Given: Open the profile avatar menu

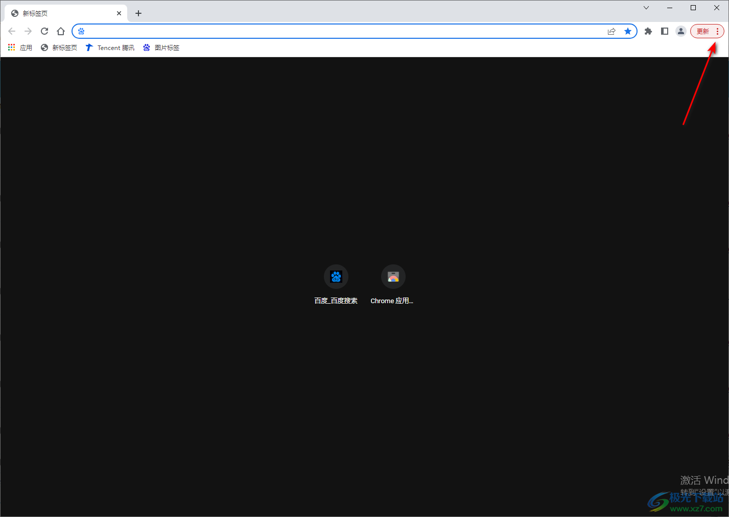Looking at the screenshot, I should 681,31.
